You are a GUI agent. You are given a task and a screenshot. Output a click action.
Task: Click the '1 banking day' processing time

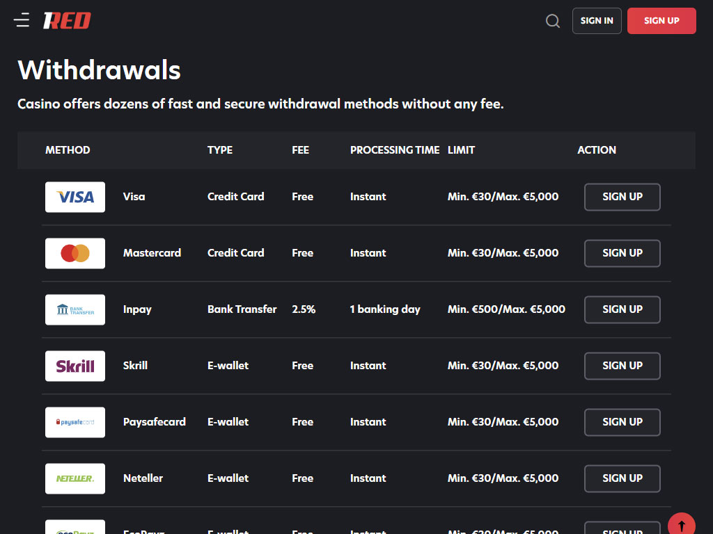pos(385,309)
